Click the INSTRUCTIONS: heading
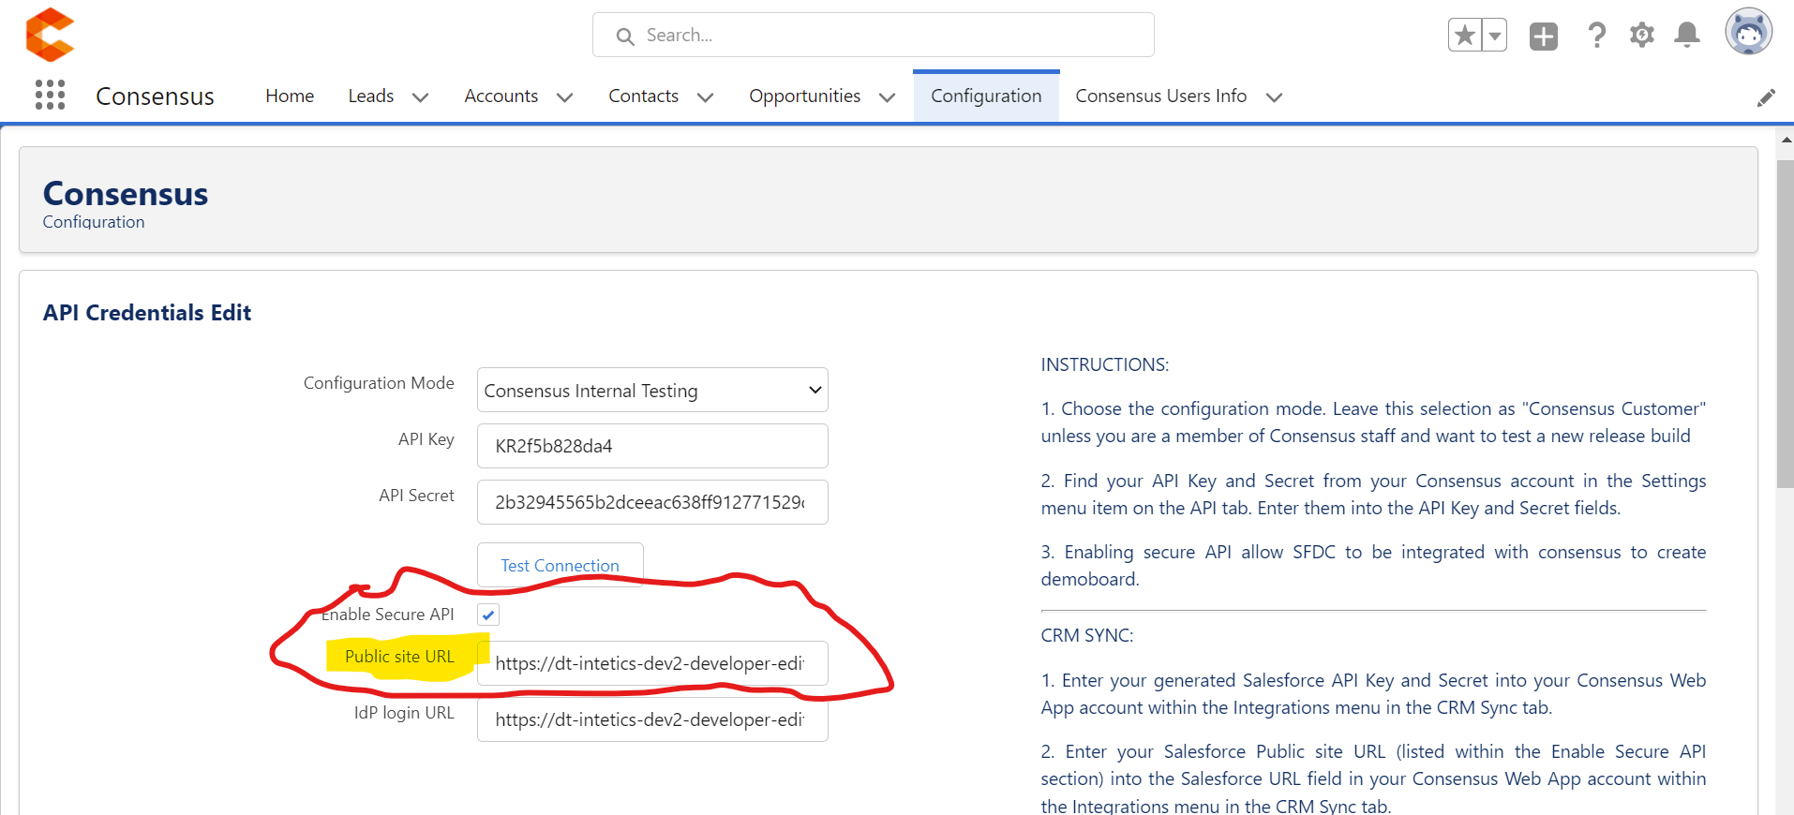This screenshot has height=815, width=1794. pyautogui.click(x=1105, y=364)
